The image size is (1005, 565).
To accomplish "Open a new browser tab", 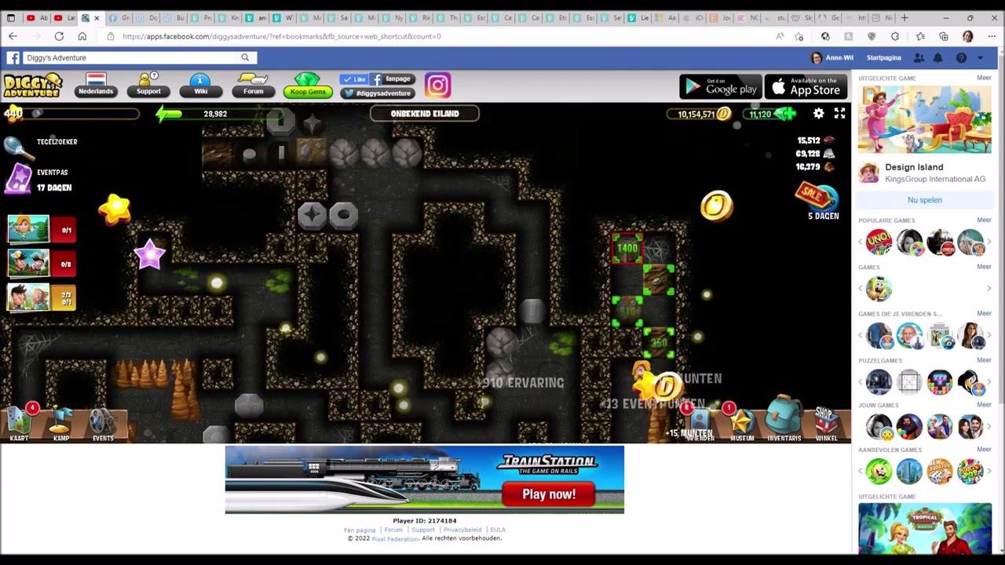I will click(x=904, y=17).
